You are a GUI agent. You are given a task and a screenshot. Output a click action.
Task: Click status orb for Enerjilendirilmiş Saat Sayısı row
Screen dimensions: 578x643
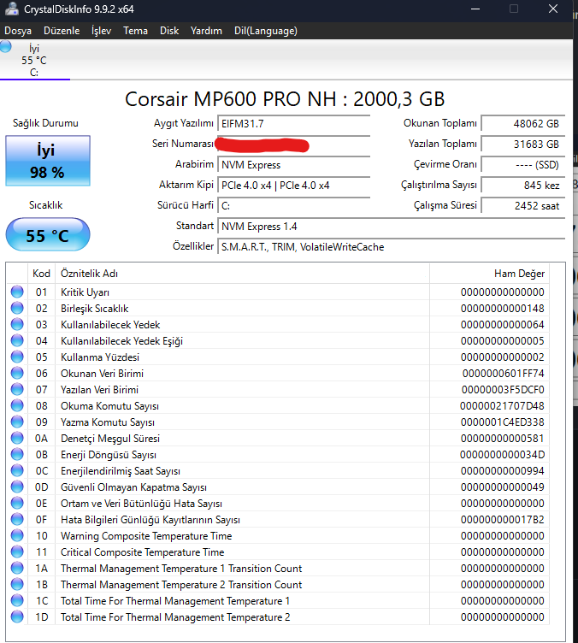pyautogui.click(x=17, y=471)
